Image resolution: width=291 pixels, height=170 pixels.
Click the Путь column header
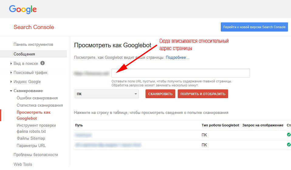(79, 125)
